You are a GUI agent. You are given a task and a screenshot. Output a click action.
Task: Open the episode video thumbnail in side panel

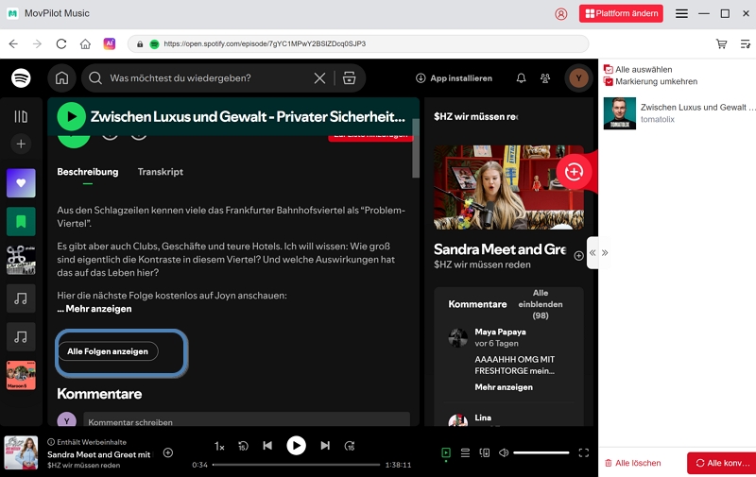click(x=508, y=187)
